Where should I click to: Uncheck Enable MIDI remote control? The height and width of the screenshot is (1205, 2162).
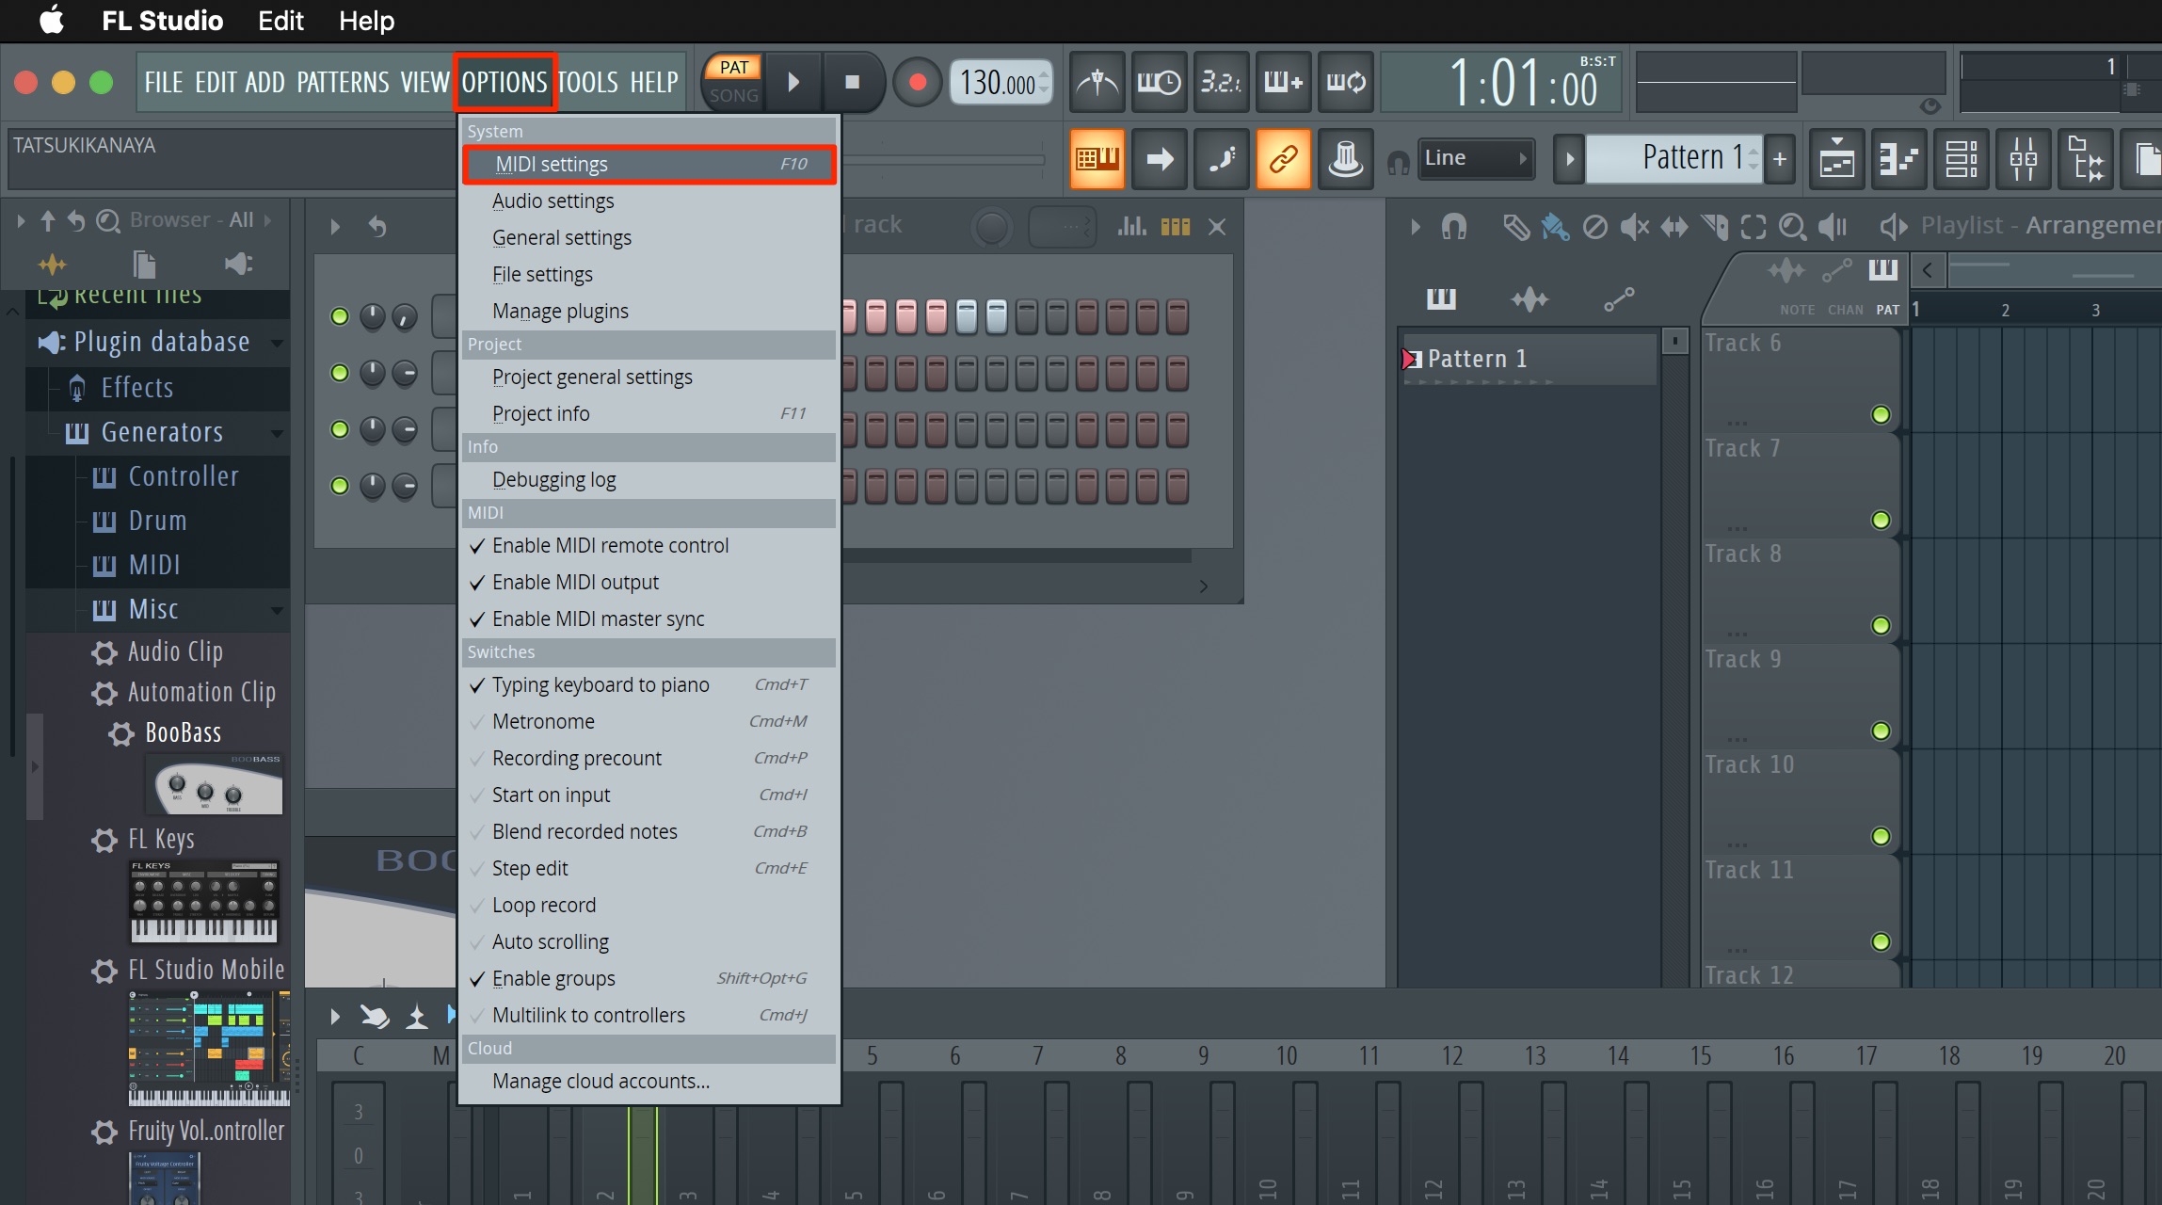(649, 546)
